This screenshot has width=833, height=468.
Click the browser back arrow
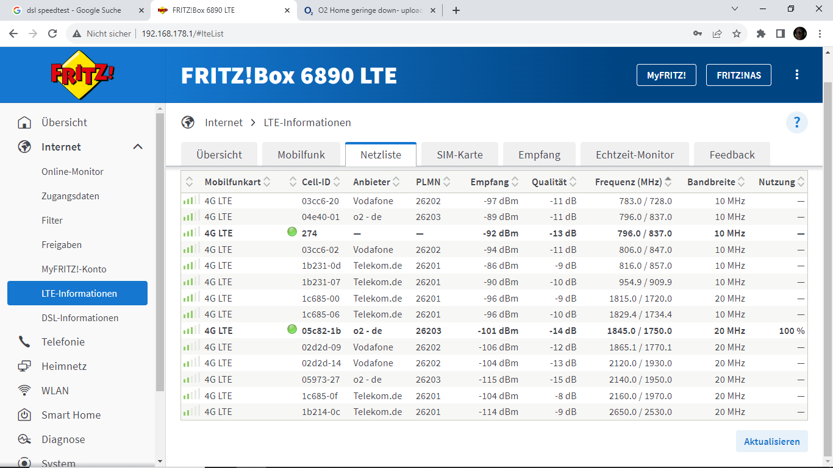tap(13, 34)
